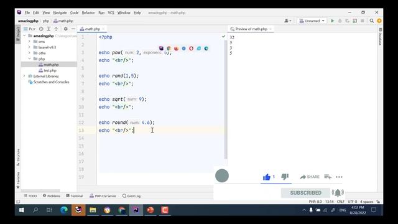The height and width of the screenshot is (224, 398).
Task: Collapse the php folder
Action: [x=29, y=58]
